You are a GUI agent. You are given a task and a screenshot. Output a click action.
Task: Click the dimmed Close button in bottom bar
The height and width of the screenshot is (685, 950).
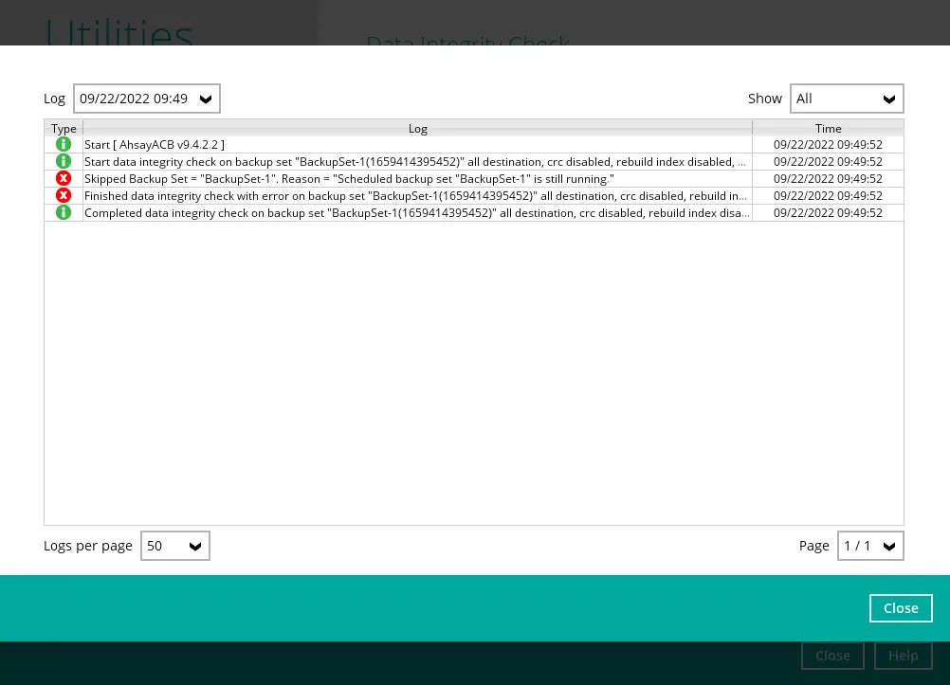click(832, 656)
